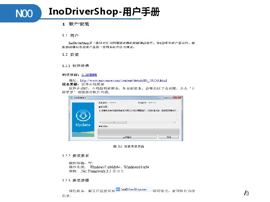Click section heading 1.2.1 软件获得
This screenshot has width=270, height=202.
(x=75, y=65)
